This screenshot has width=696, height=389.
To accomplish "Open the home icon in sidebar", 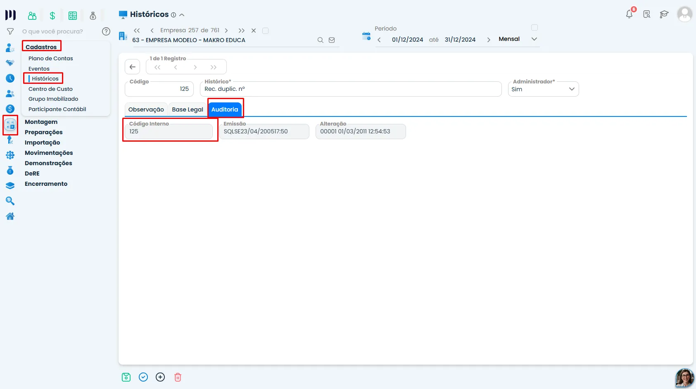I will (10, 216).
